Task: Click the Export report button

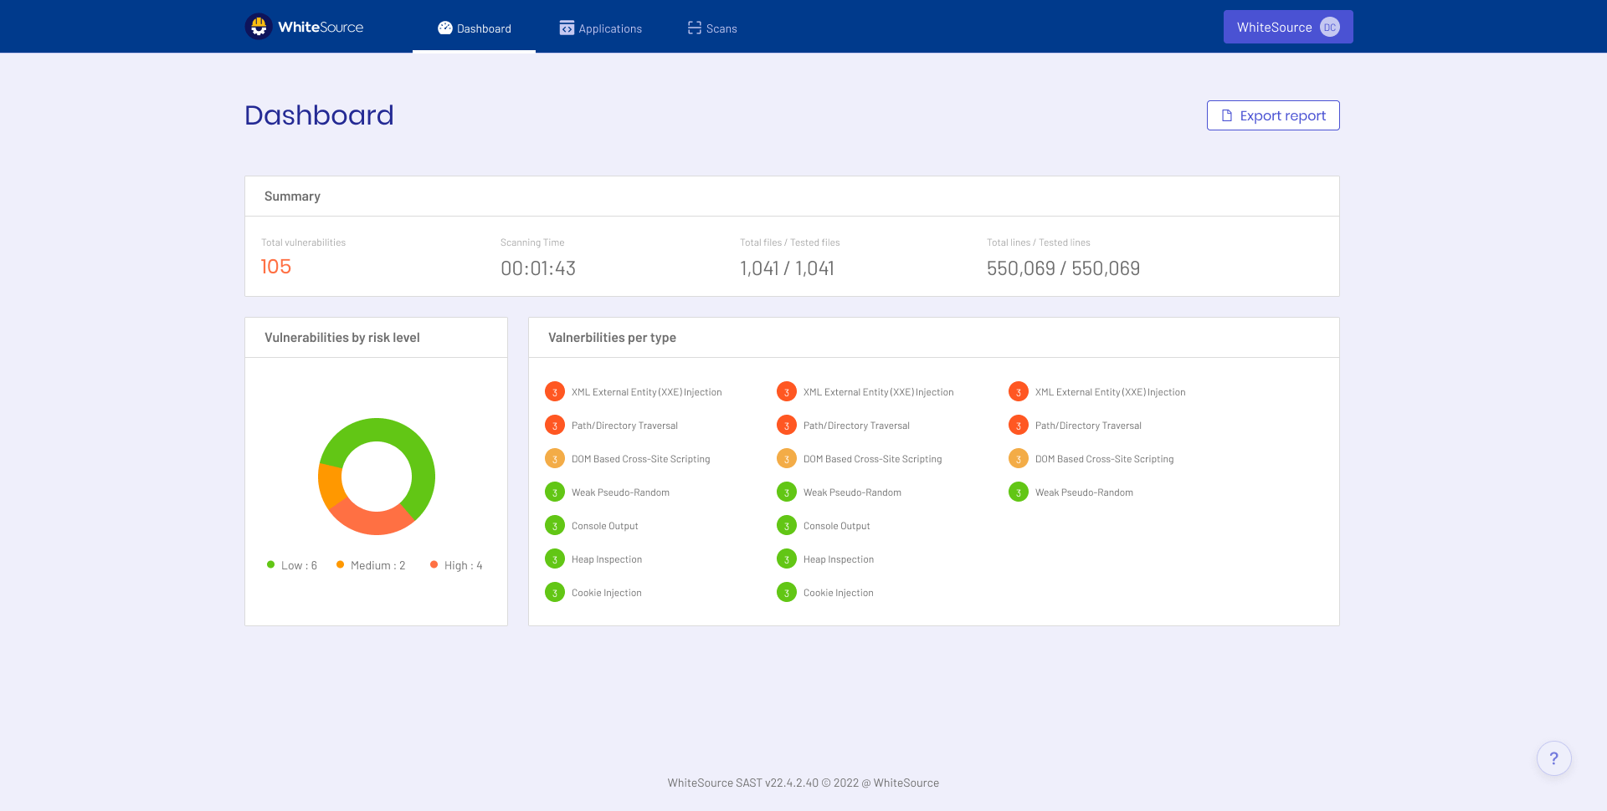Action: point(1272,115)
